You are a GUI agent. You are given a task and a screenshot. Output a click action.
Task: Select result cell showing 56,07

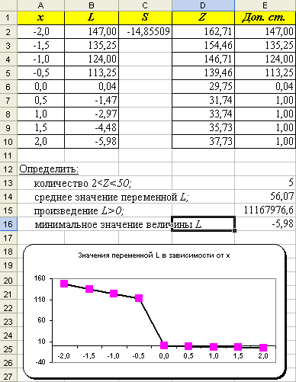point(265,196)
